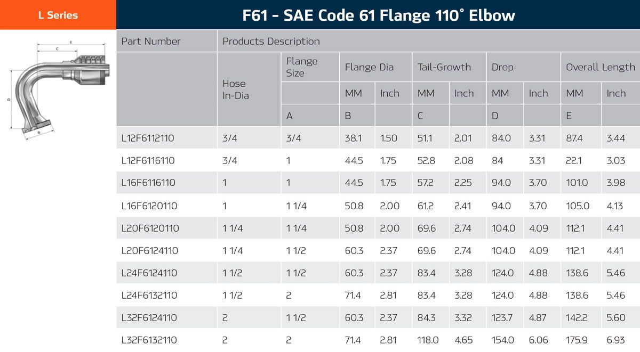Image resolution: width=640 pixels, height=352 pixels.
Task: Click the Part Number column header
Action: pos(151,41)
